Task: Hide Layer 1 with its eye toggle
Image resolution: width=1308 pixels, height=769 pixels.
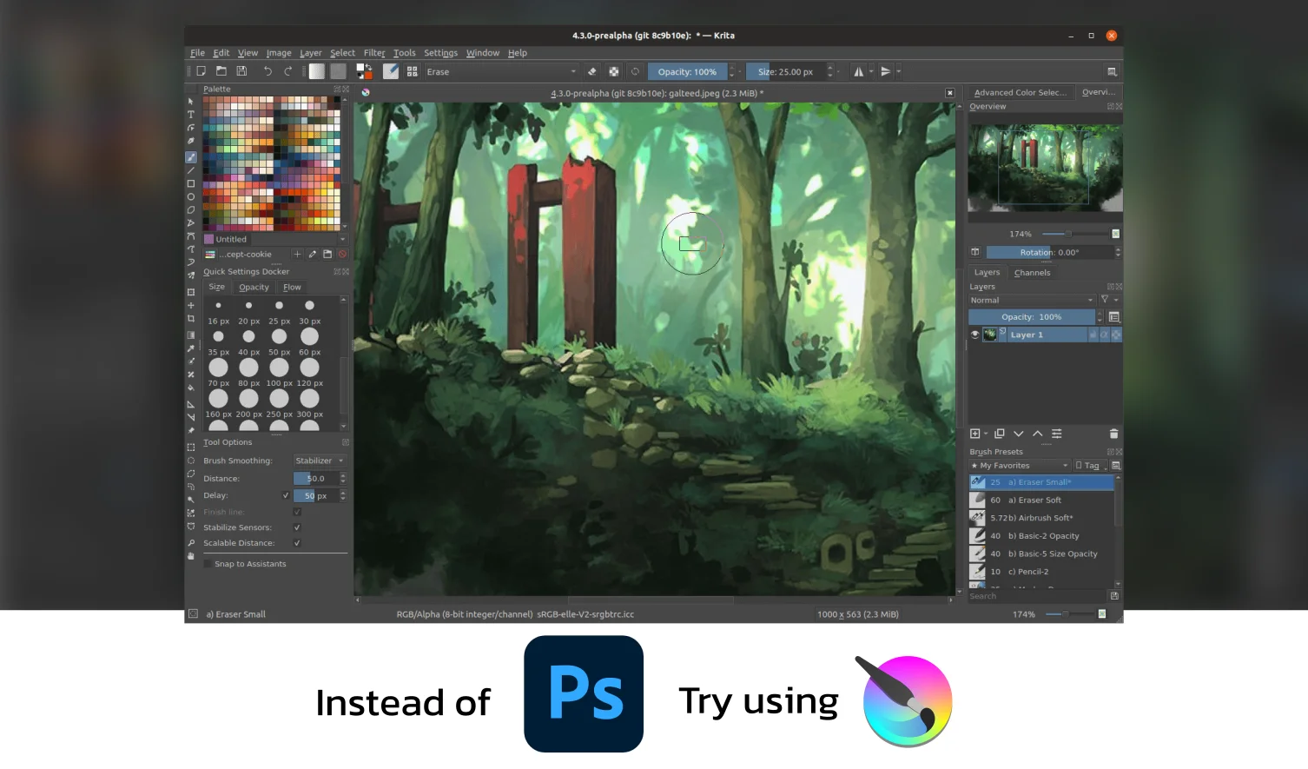Action: pyautogui.click(x=974, y=335)
